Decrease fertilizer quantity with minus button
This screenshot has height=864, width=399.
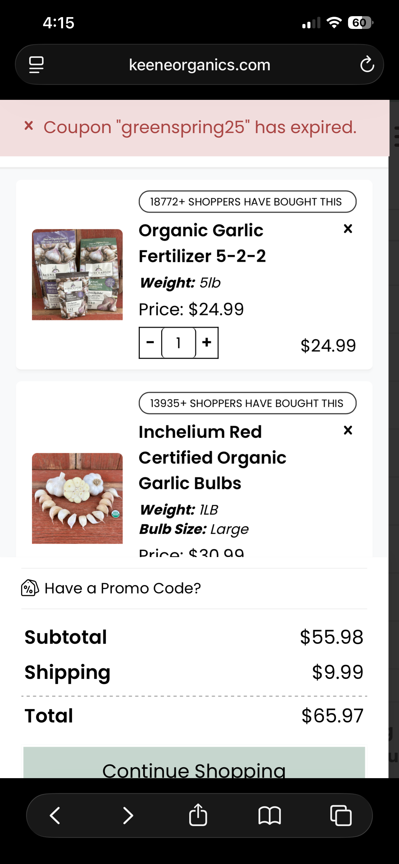click(150, 343)
